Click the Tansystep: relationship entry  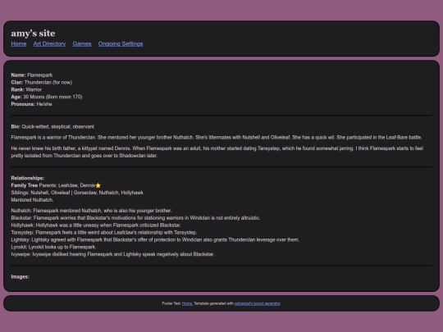coord(104,233)
